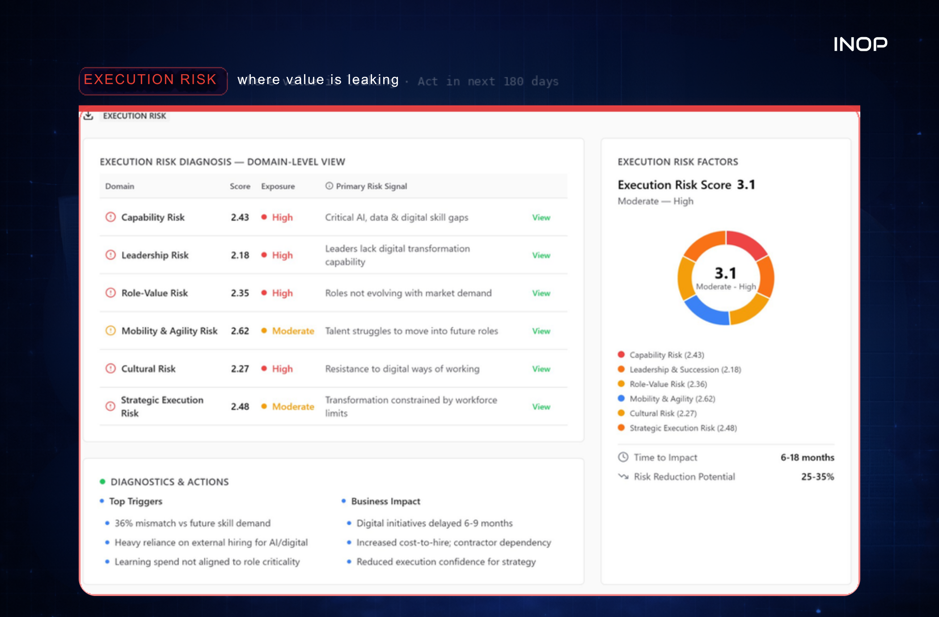939x617 pixels.
Task: Click 'Reduced execution confidence for strategy'
Action: (446, 562)
